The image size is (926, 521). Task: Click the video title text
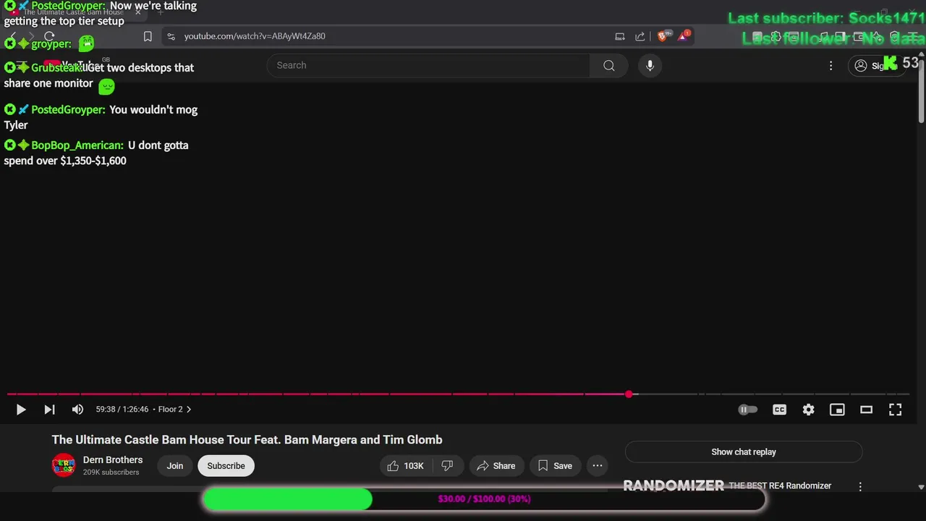coord(247,440)
